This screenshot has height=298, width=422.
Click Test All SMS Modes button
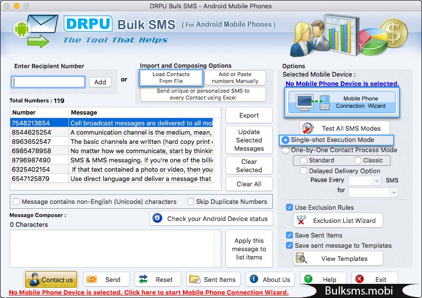345,128
